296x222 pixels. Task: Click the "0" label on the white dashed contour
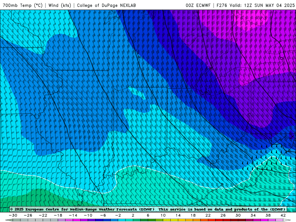point(222,188)
